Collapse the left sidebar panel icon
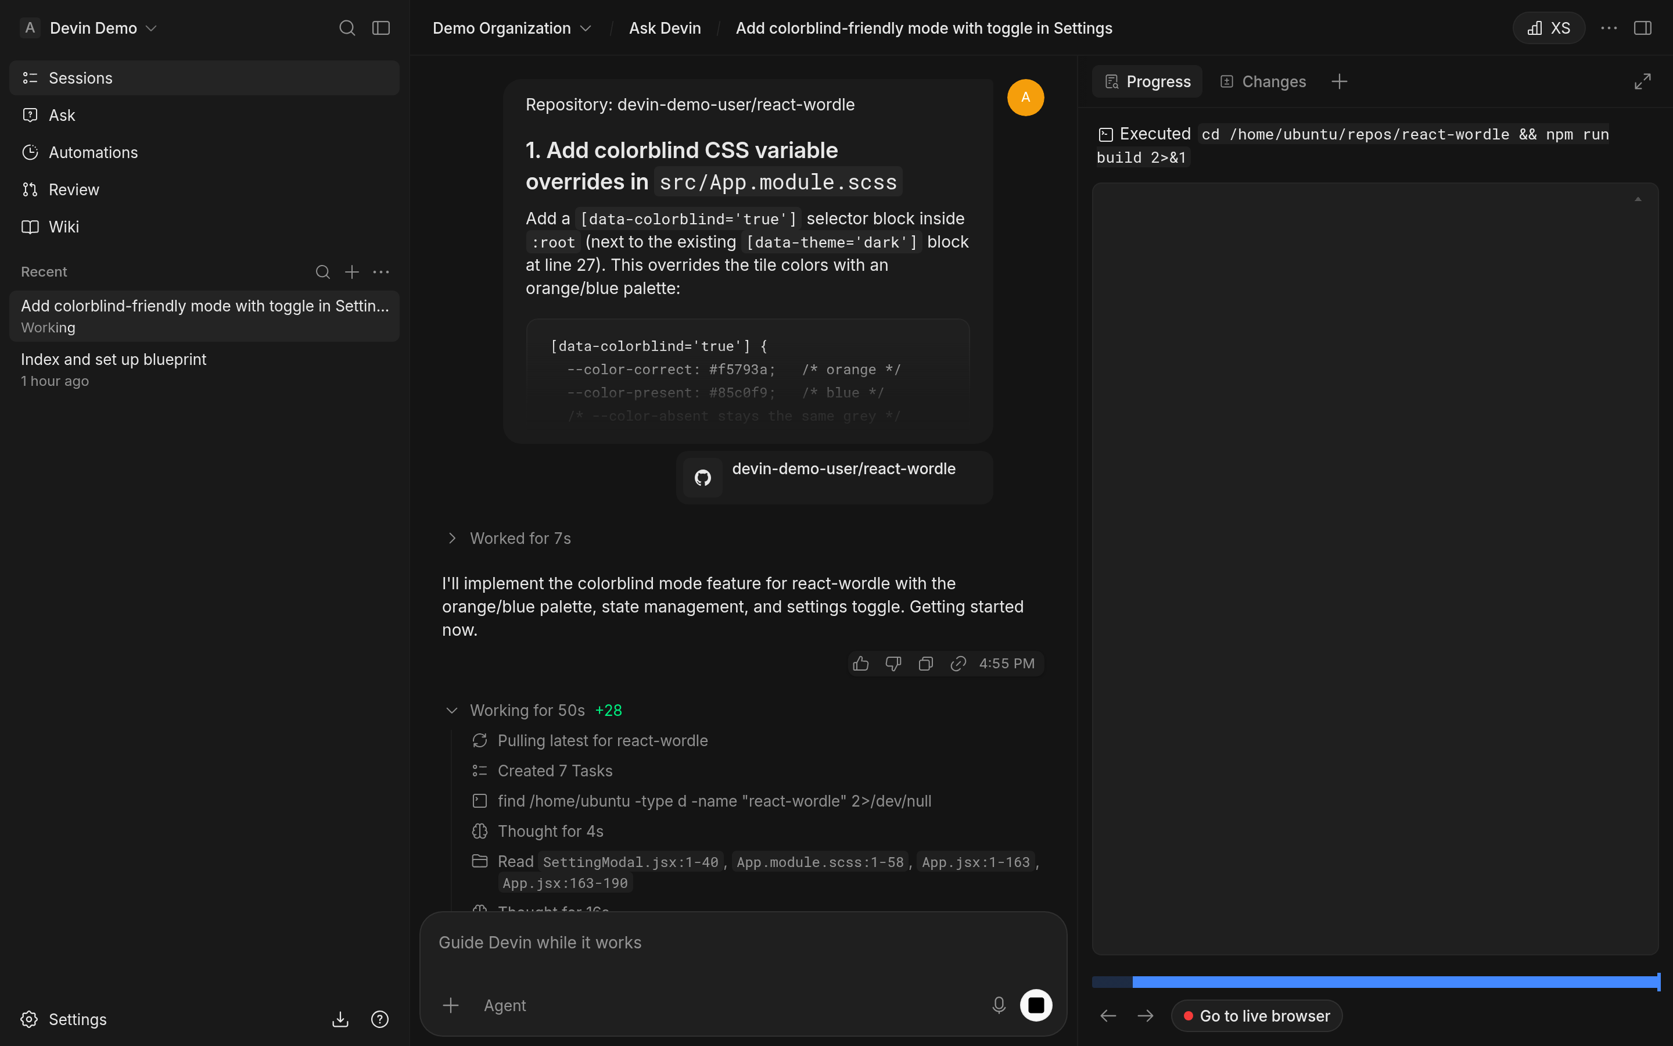This screenshot has height=1046, width=1673. (381, 28)
